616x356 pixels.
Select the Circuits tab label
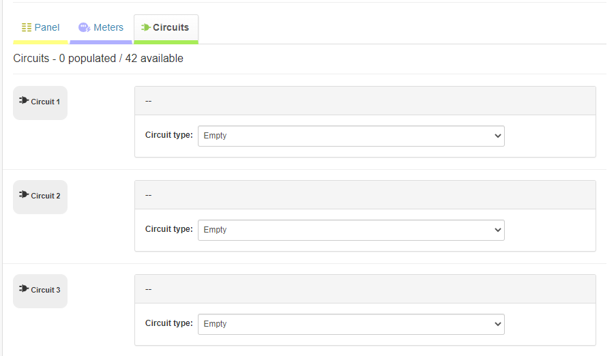[x=171, y=28]
